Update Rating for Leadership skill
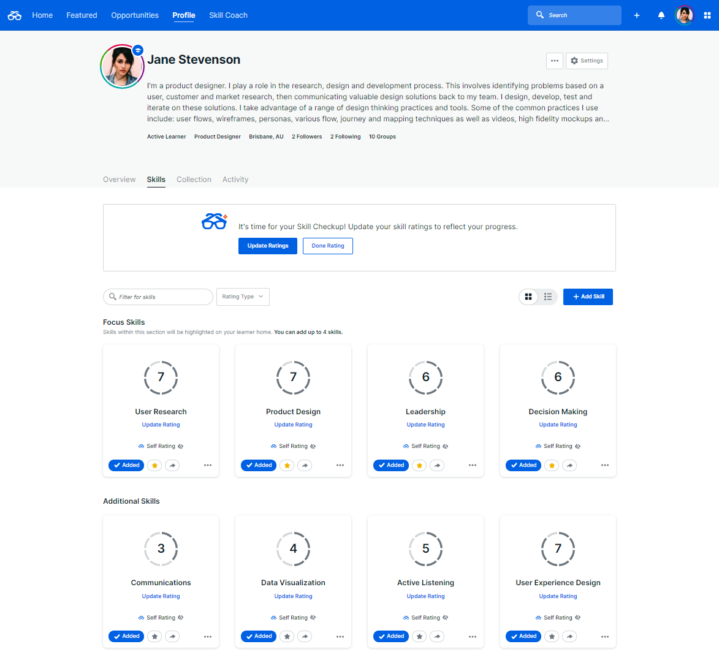The width and height of the screenshot is (719, 652). [x=425, y=424]
